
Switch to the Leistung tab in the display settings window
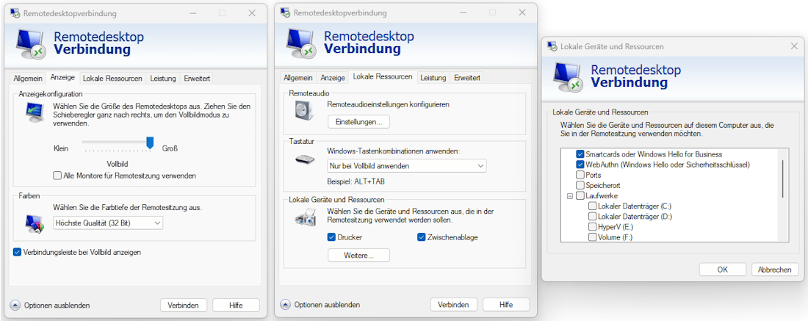162,78
